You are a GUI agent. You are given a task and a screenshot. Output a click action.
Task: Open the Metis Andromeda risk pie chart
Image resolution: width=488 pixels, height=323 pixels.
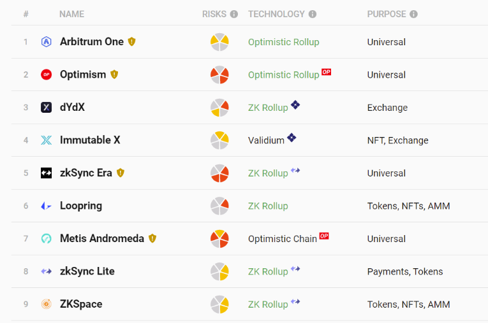click(219, 239)
